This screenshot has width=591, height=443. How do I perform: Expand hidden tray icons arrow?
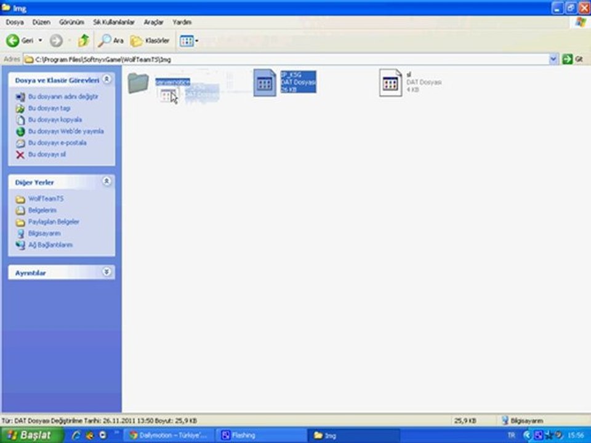pyautogui.click(x=527, y=435)
